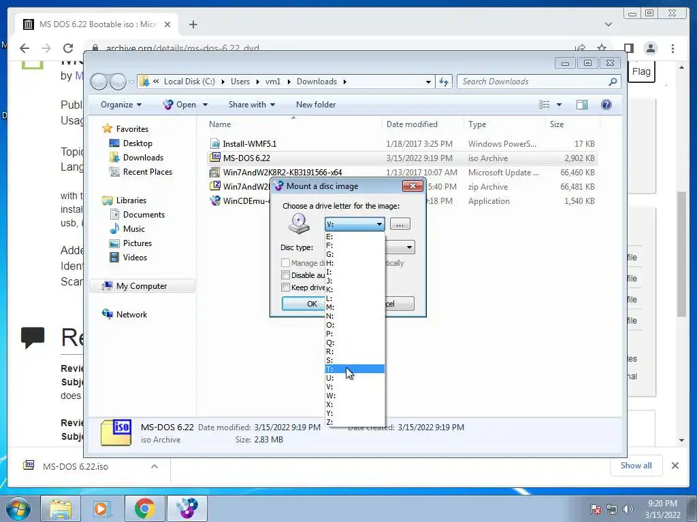The height and width of the screenshot is (522, 697).
Task: Click the volume speaker tray icon
Action: pos(628,509)
